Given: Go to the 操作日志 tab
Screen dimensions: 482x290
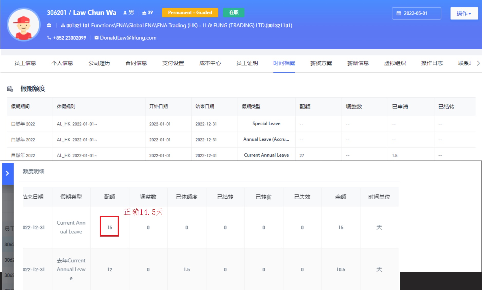Looking at the screenshot, I should (x=432, y=63).
